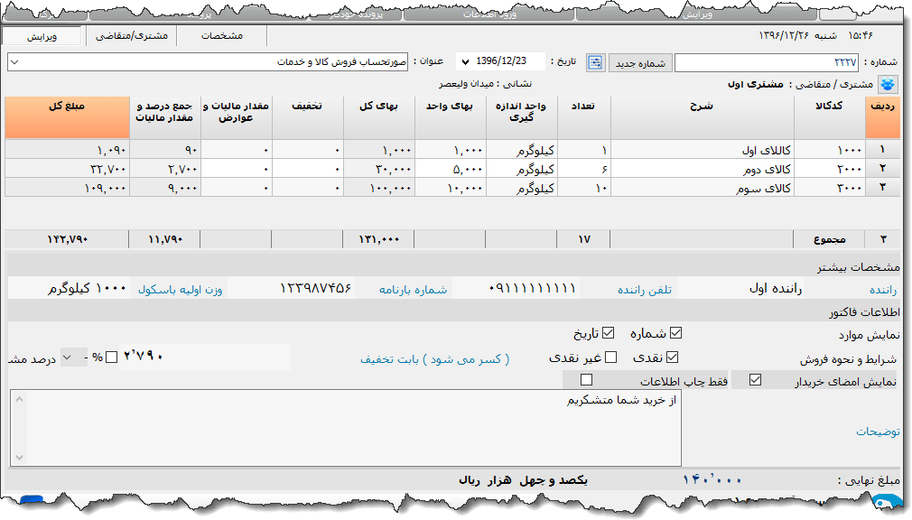Click the مبلغ کل orange column header
The image size is (912, 520).
coord(67,117)
